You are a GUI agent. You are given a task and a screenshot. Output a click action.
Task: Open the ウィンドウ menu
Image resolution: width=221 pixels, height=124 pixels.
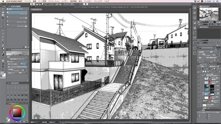98,1
